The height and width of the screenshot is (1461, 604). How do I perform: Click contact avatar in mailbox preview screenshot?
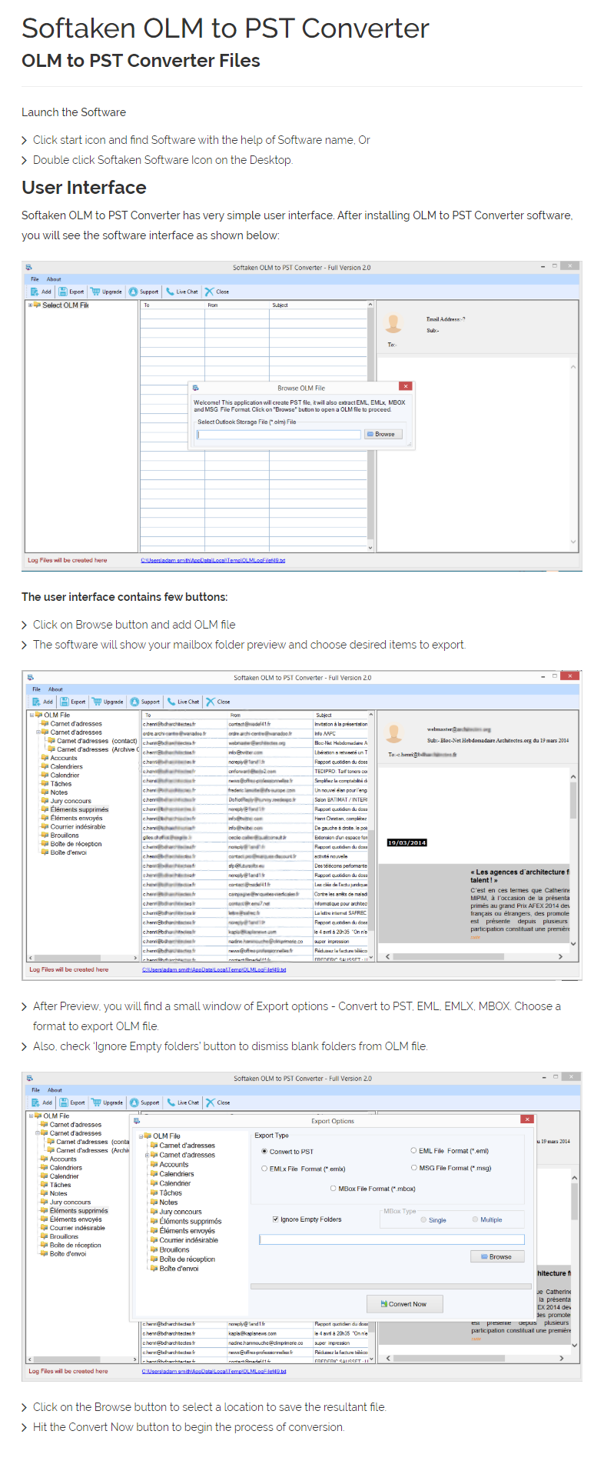click(394, 733)
